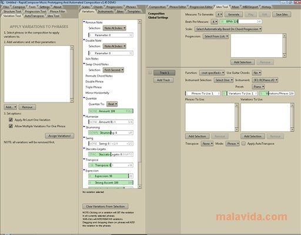Image resolution: width=301 pixels, height=235 pixels.
Task: Open the Scale selection dropdown
Action: point(228,29)
